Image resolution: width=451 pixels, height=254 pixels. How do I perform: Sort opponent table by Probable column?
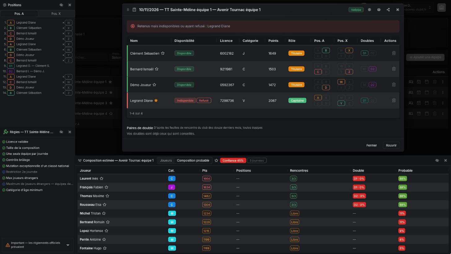(x=405, y=171)
